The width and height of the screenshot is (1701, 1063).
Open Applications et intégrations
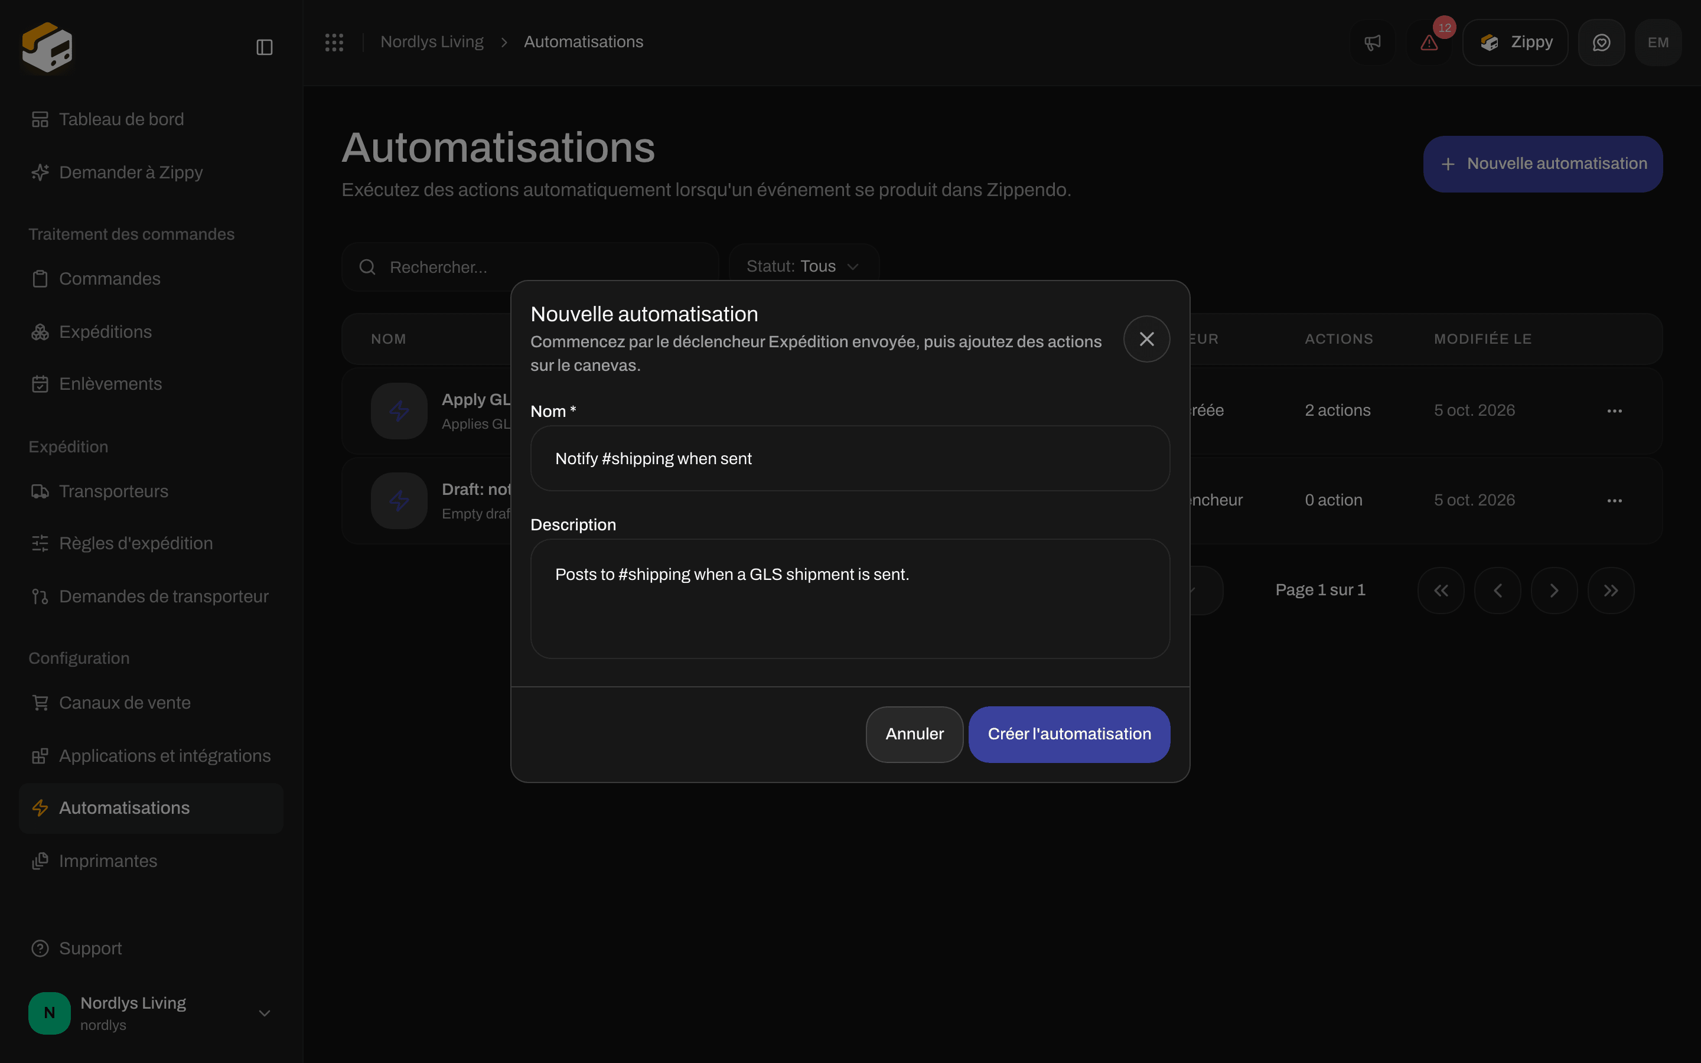151,756
